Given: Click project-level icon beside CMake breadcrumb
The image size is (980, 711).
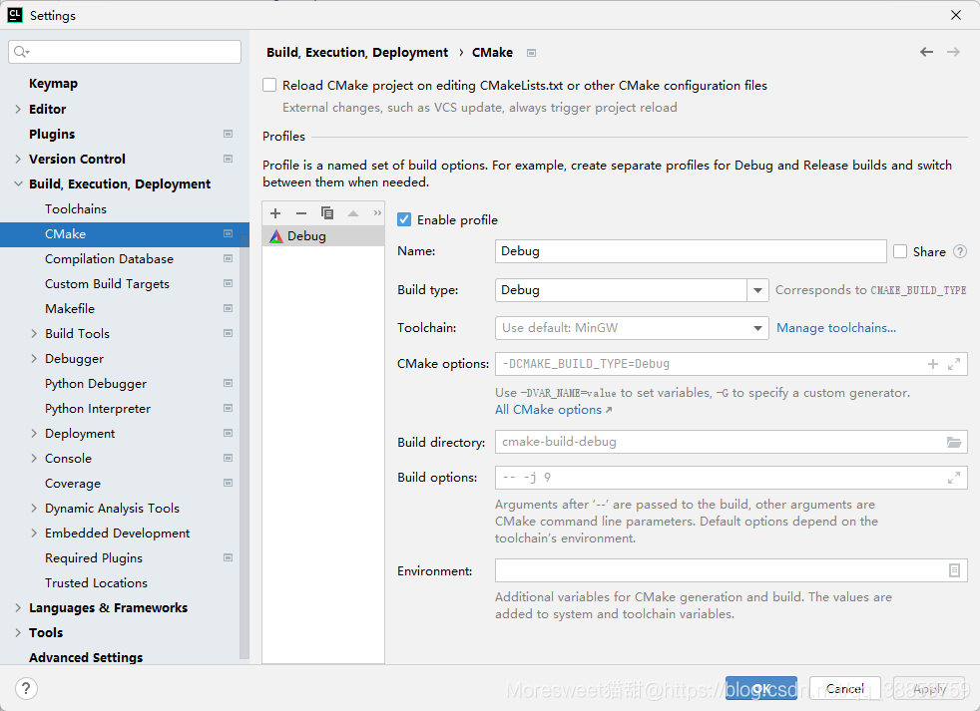Looking at the screenshot, I should click(531, 53).
